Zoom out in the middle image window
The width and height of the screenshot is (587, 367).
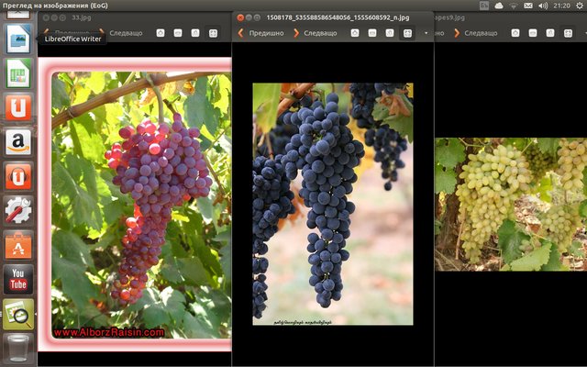371,33
